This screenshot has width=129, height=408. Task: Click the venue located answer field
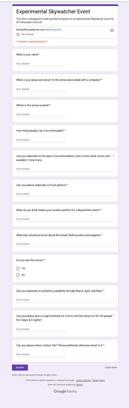click(41, 114)
